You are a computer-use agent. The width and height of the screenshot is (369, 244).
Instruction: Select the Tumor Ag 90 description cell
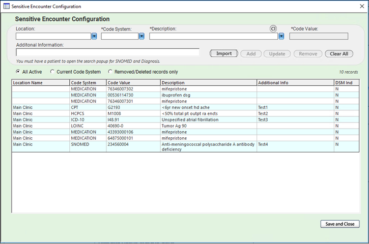tap(209, 126)
